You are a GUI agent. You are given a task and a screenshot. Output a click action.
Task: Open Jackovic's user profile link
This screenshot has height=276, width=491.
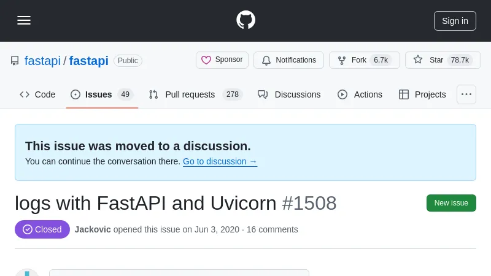93,229
